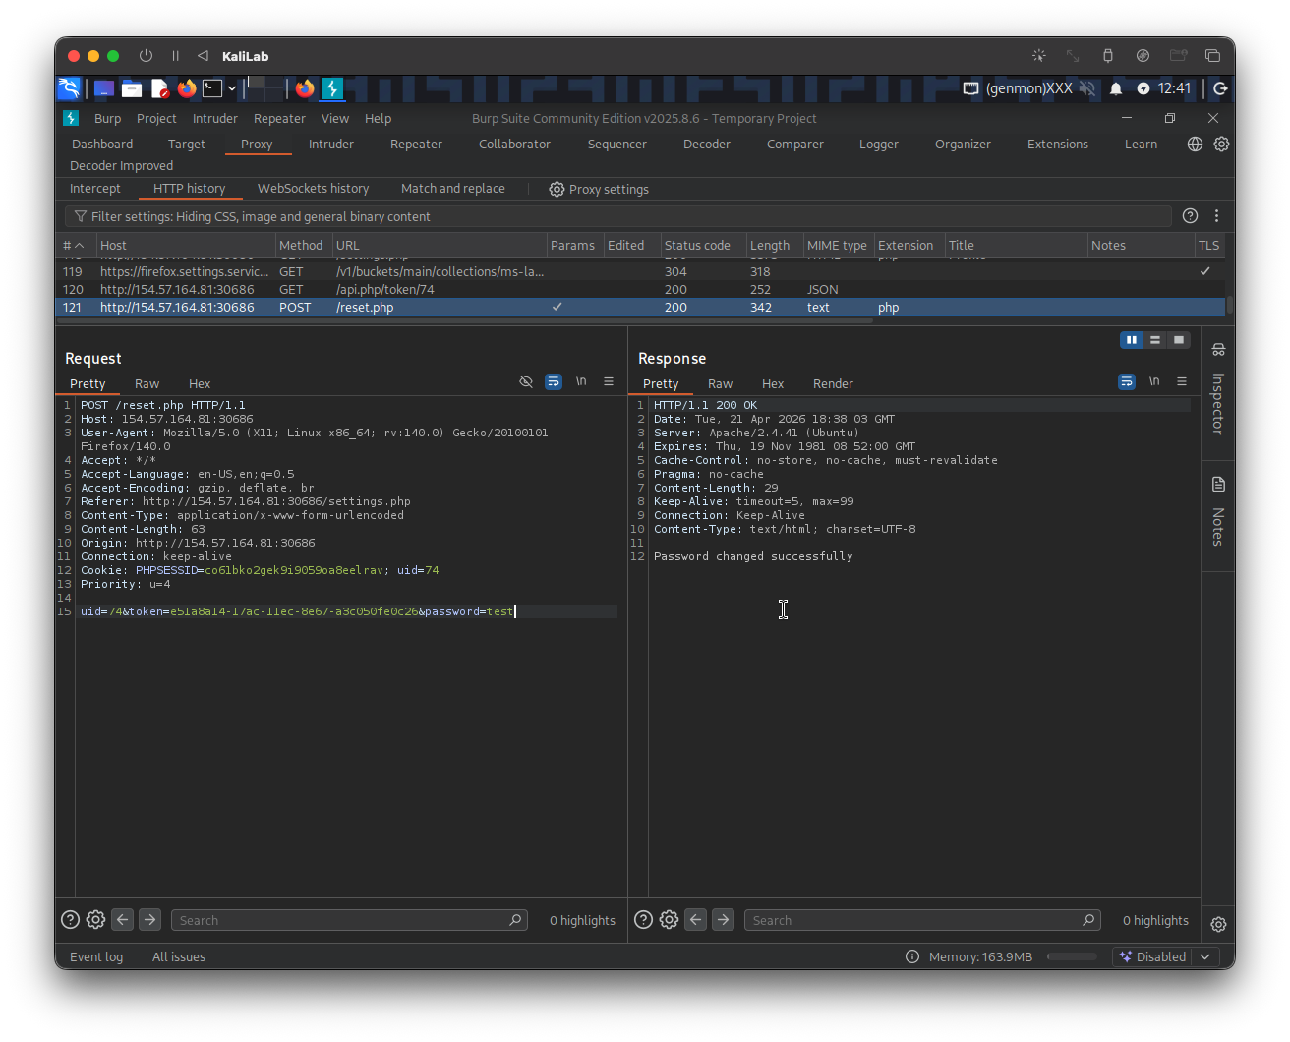
Task: Open the Intercept subtab
Action: (95, 188)
